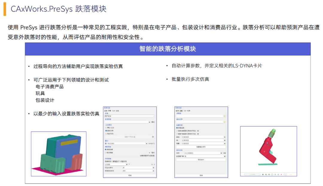This screenshot has width=323, height=186.
Task: Click the CAxWorks.PreSys 跌落模块 title
Action: [59, 9]
